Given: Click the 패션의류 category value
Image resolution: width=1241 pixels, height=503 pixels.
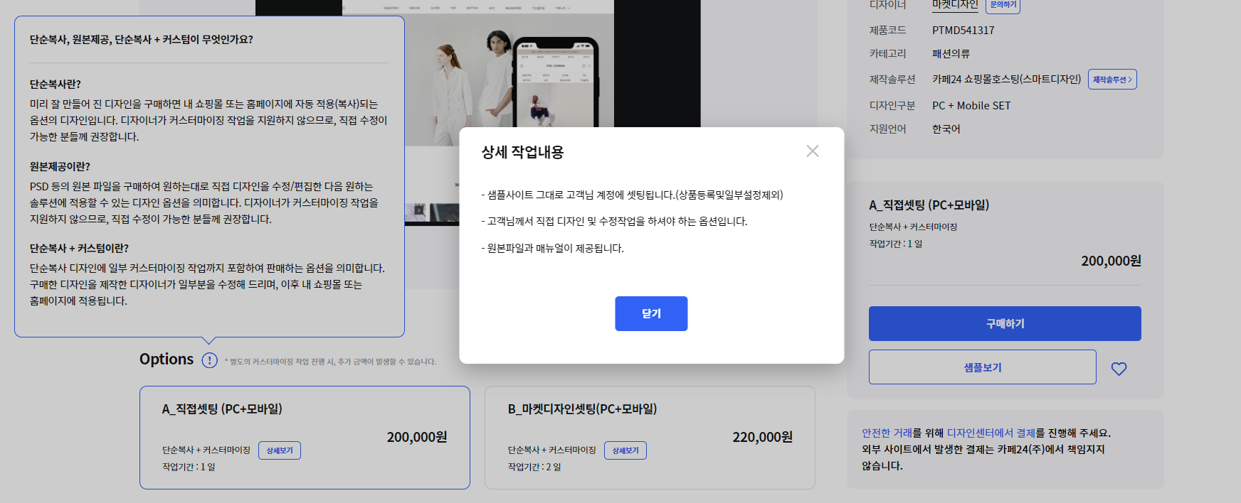Looking at the screenshot, I should coord(951,54).
